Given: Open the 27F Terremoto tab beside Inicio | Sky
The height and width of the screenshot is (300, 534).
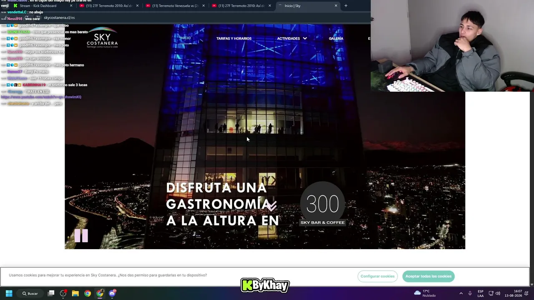Looking at the screenshot, I should pos(242,6).
